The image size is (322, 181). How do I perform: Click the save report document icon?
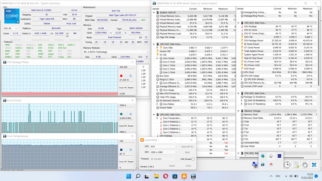click(x=296, y=165)
